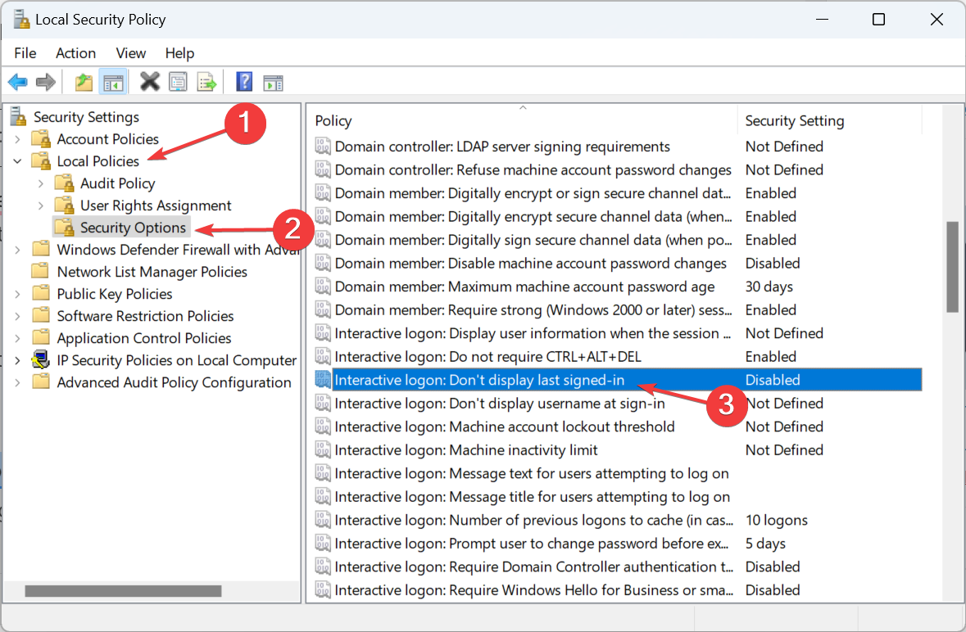The image size is (966, 632).
Task: Expand the User Rights Assignment node
Action: [41, 205]
